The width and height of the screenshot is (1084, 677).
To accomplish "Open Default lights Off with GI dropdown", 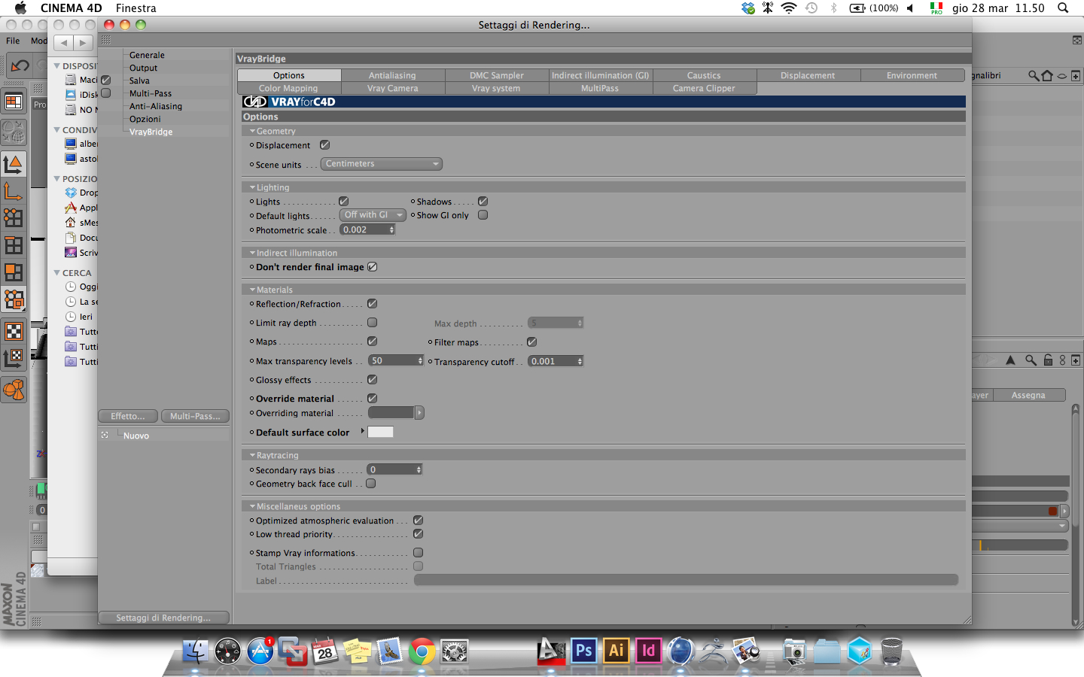I will tap(373, 215).
